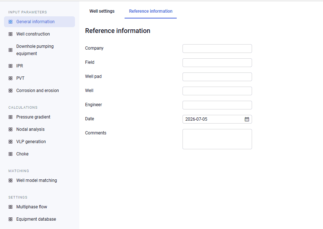
Task: Select the Reference information tab
Action: coord(151,11)
